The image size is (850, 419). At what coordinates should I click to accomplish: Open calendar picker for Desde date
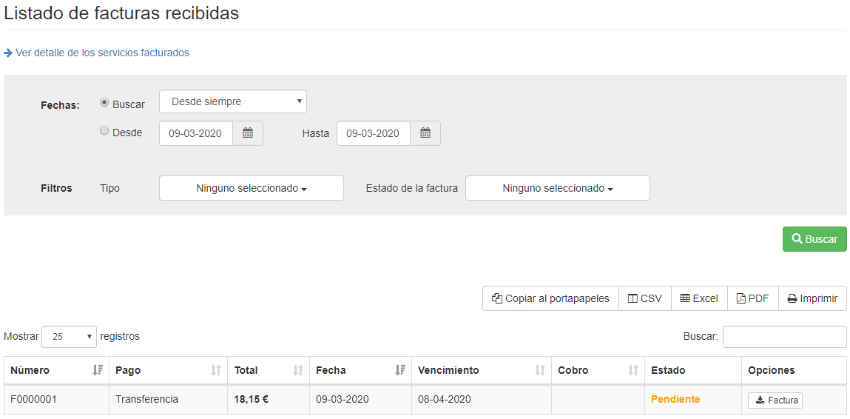(248, 133)
